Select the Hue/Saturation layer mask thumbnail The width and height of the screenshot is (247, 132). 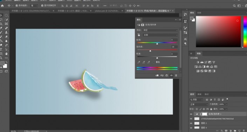pos(205,114)
